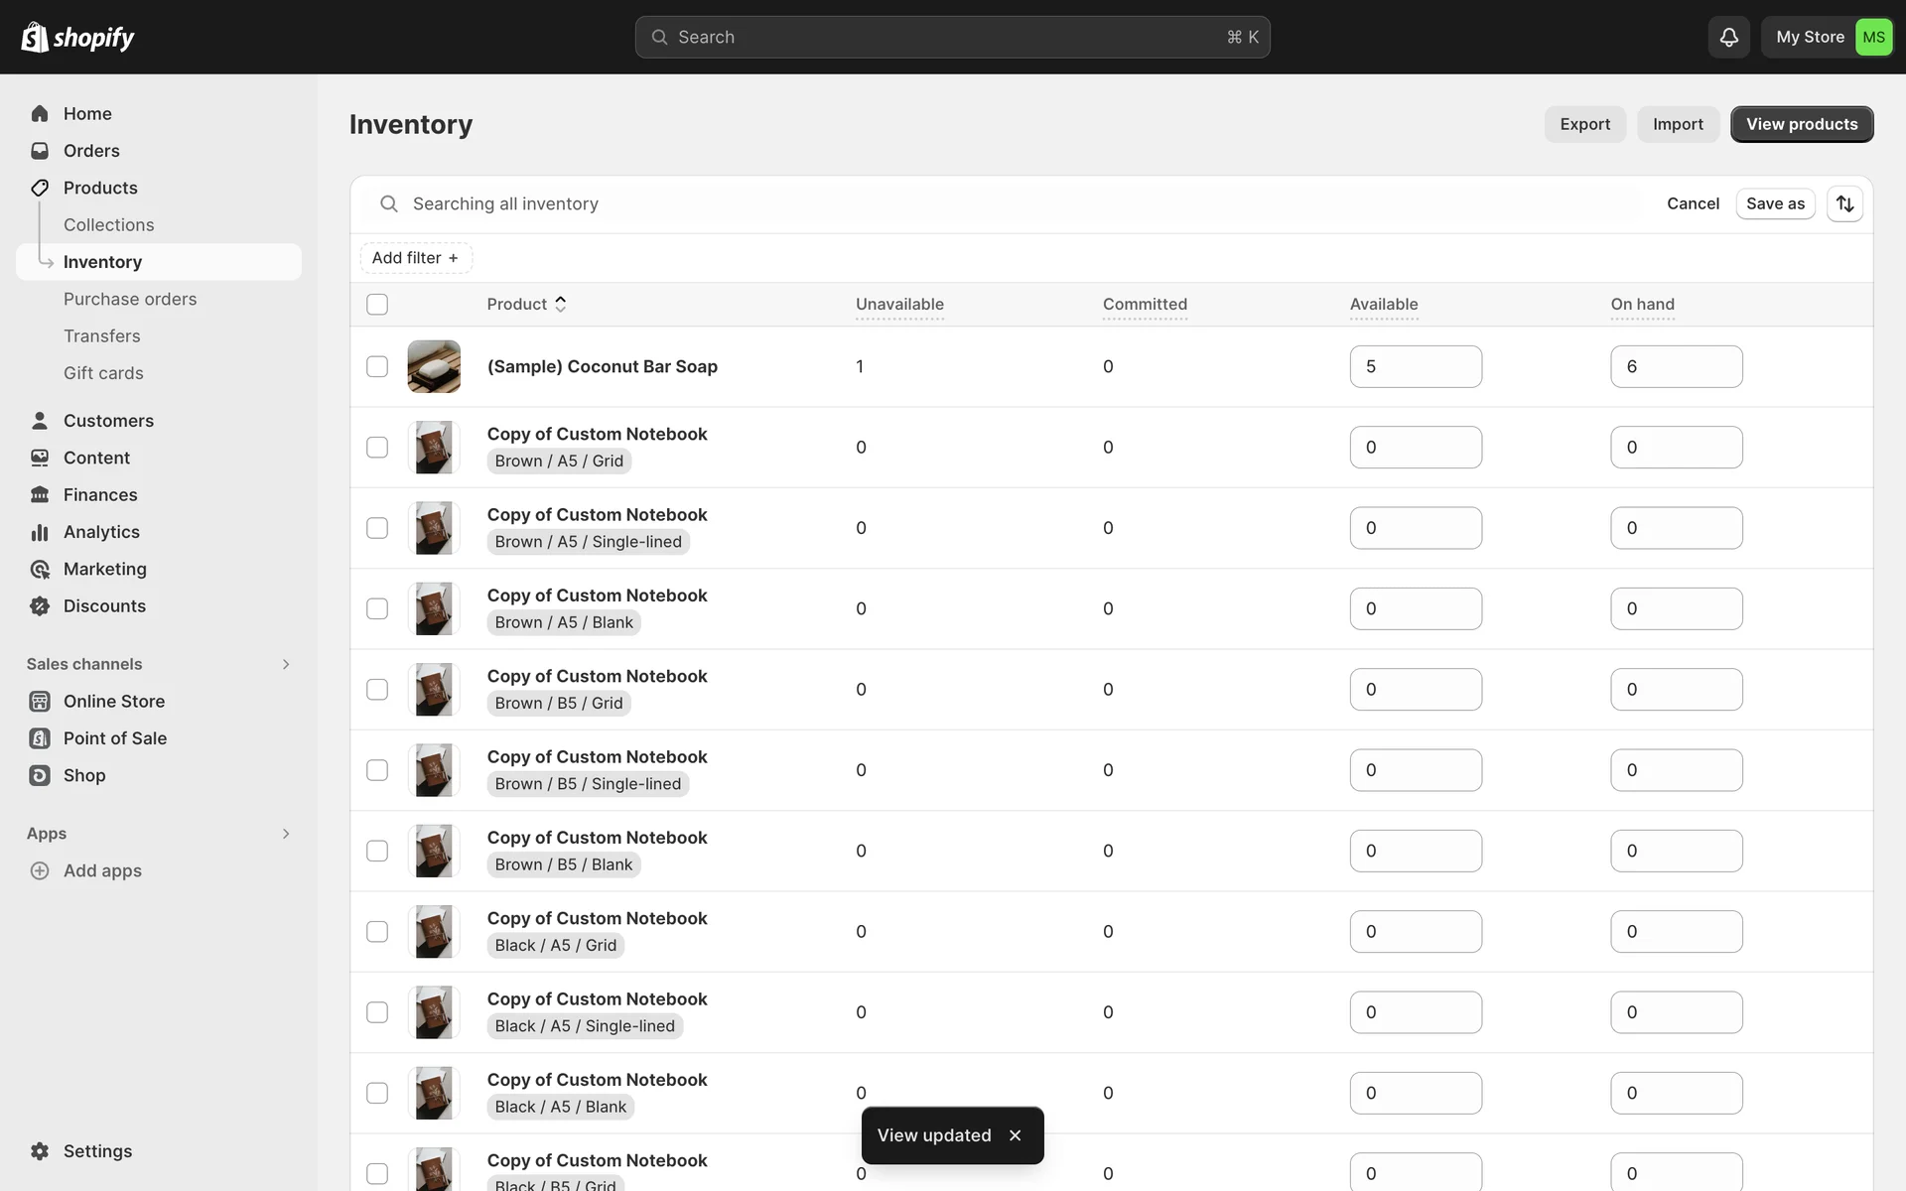Dismiss the View updated toast
The height and width of the screenshot is (1191, 1906).
coord(1015,1135)
